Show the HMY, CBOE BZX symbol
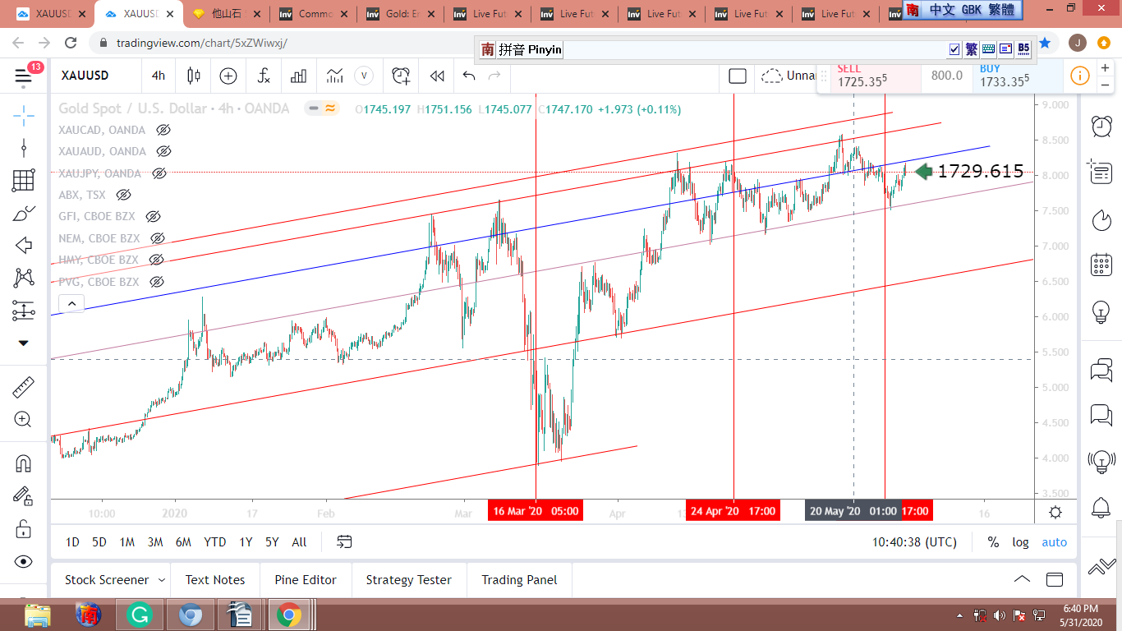Viewport: 1122px width, 631px height. click(156, 260)
